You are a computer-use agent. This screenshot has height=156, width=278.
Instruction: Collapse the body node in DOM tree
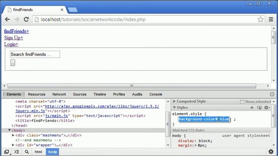tap(9, 130)
